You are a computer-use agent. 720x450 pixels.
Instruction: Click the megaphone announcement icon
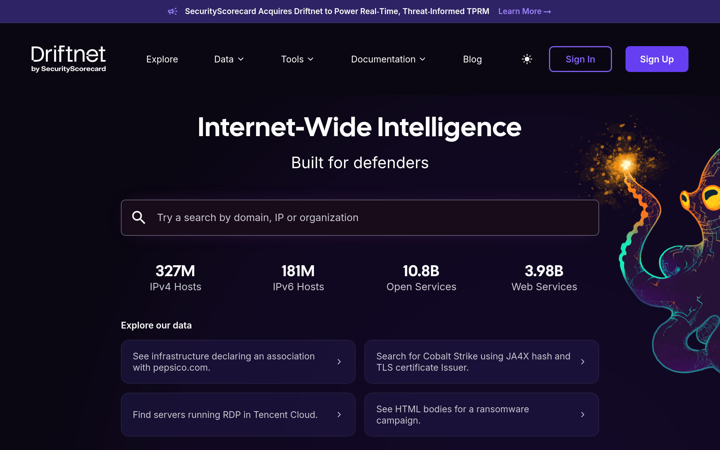click(173, 11)
